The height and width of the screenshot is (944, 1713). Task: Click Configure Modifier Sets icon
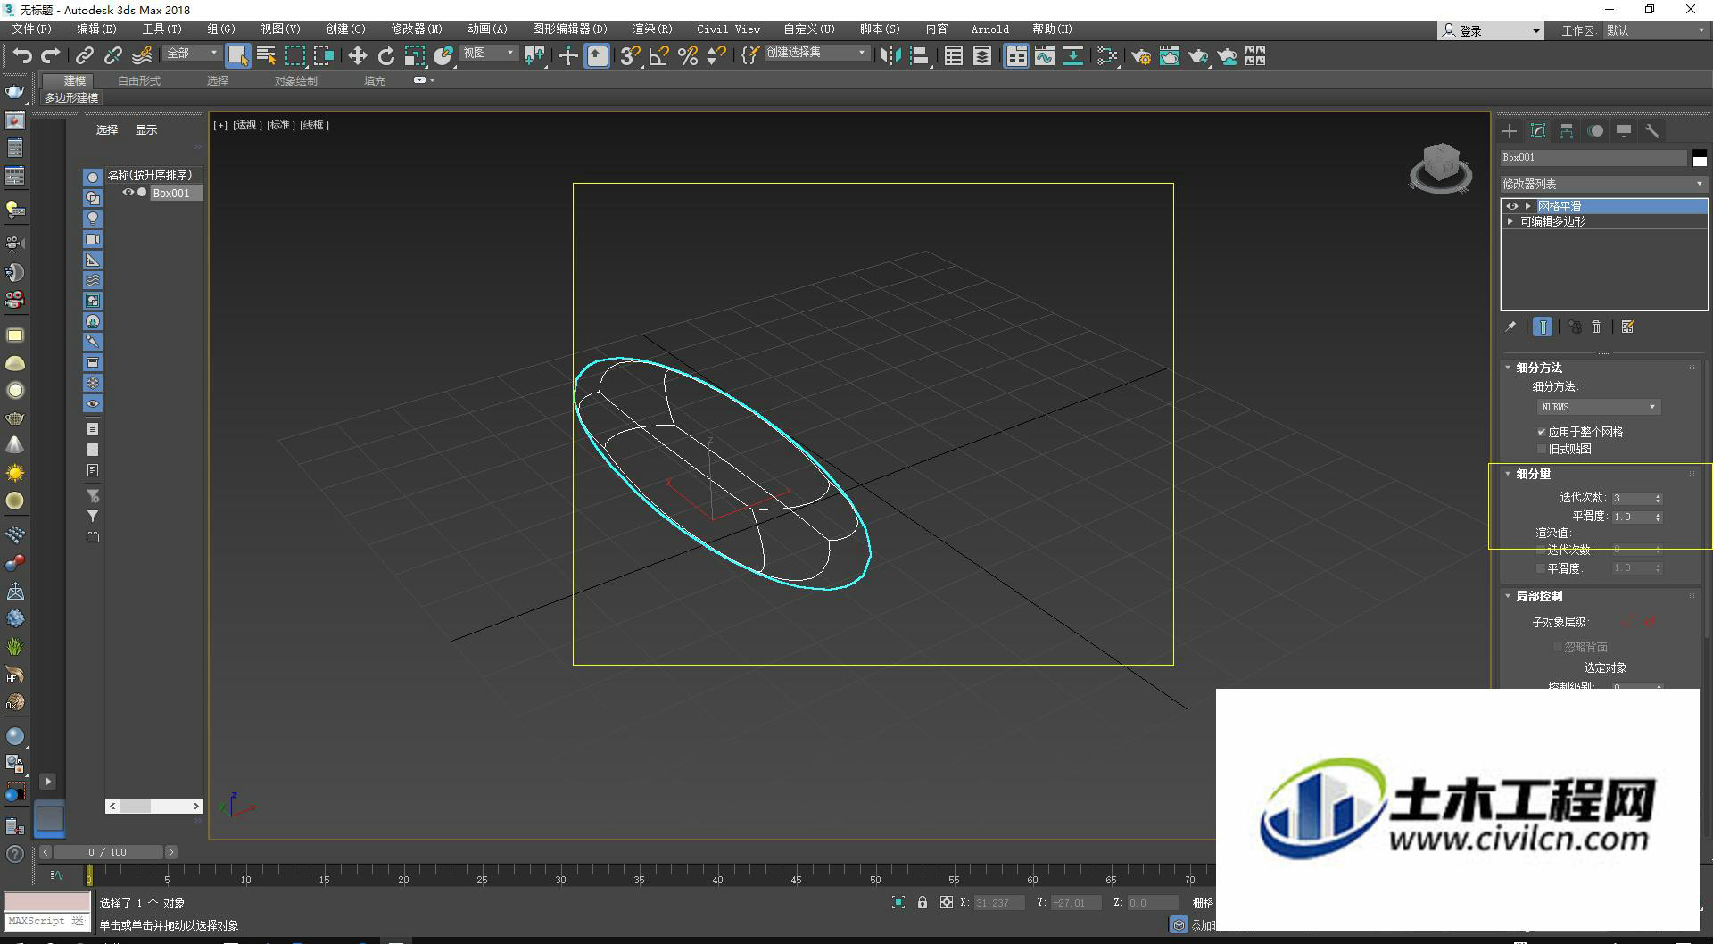(1628, 327)
